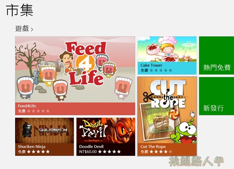Click the Cut The Rope star rating
The height and width of the screenshot is (169, 234).
coord(161,152)
